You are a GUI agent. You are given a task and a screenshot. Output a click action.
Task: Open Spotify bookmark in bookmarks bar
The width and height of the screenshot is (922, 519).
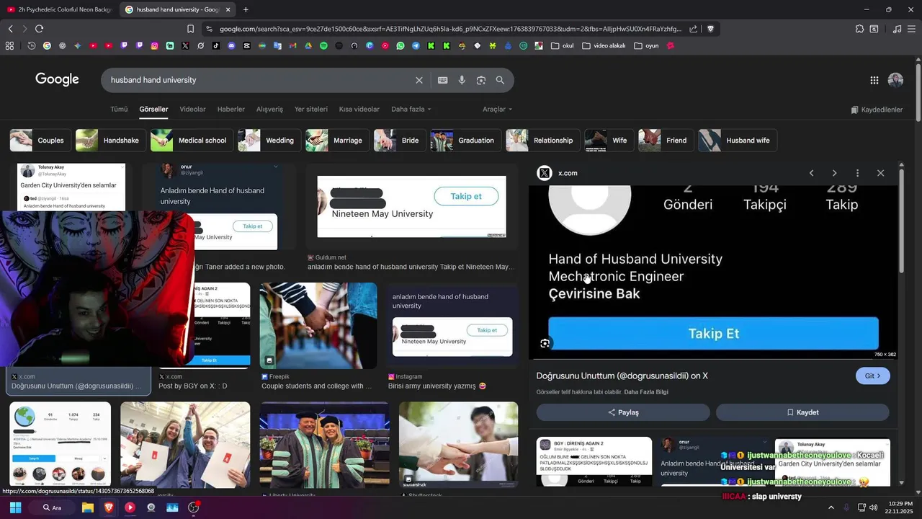point(323,45)
